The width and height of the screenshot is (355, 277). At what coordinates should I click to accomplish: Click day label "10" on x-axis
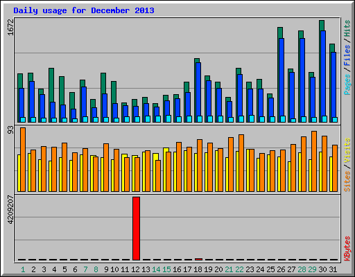point(114,269)
